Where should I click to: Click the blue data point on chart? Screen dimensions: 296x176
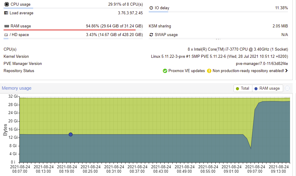(x=70, y=134)
